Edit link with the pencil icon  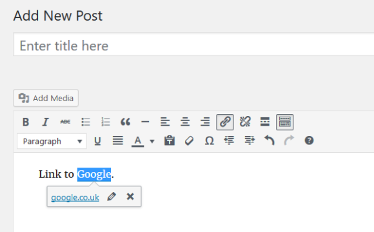pyautogui.click(x=112, y=197)
